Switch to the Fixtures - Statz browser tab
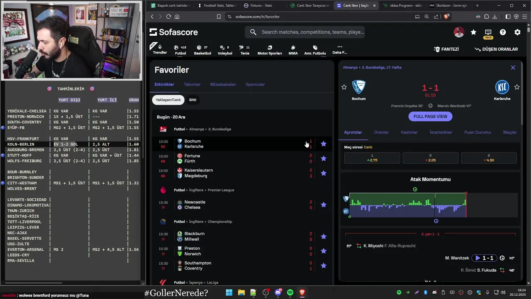The image size is (531, 299). tap(261, 5)
